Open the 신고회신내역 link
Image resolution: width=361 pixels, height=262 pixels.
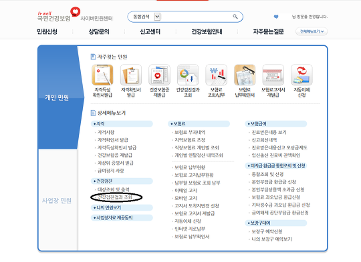tap(264, 140)
